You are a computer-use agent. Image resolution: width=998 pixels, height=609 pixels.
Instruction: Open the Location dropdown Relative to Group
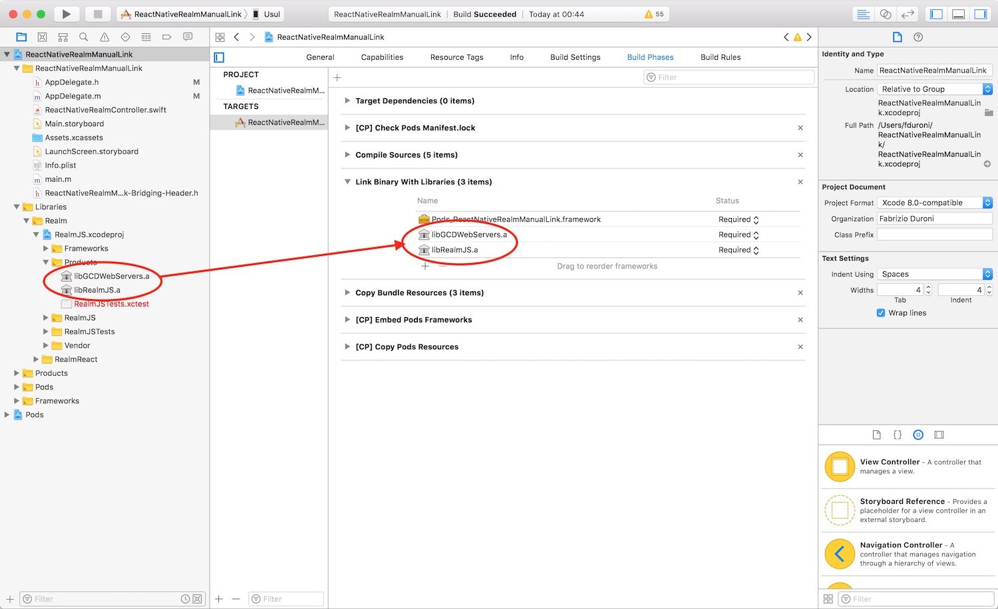(935, 89)
